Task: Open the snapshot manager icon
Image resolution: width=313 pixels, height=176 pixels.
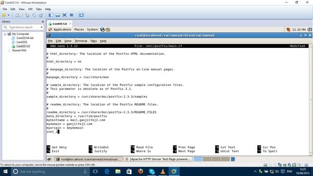Action: click(41, 15)
